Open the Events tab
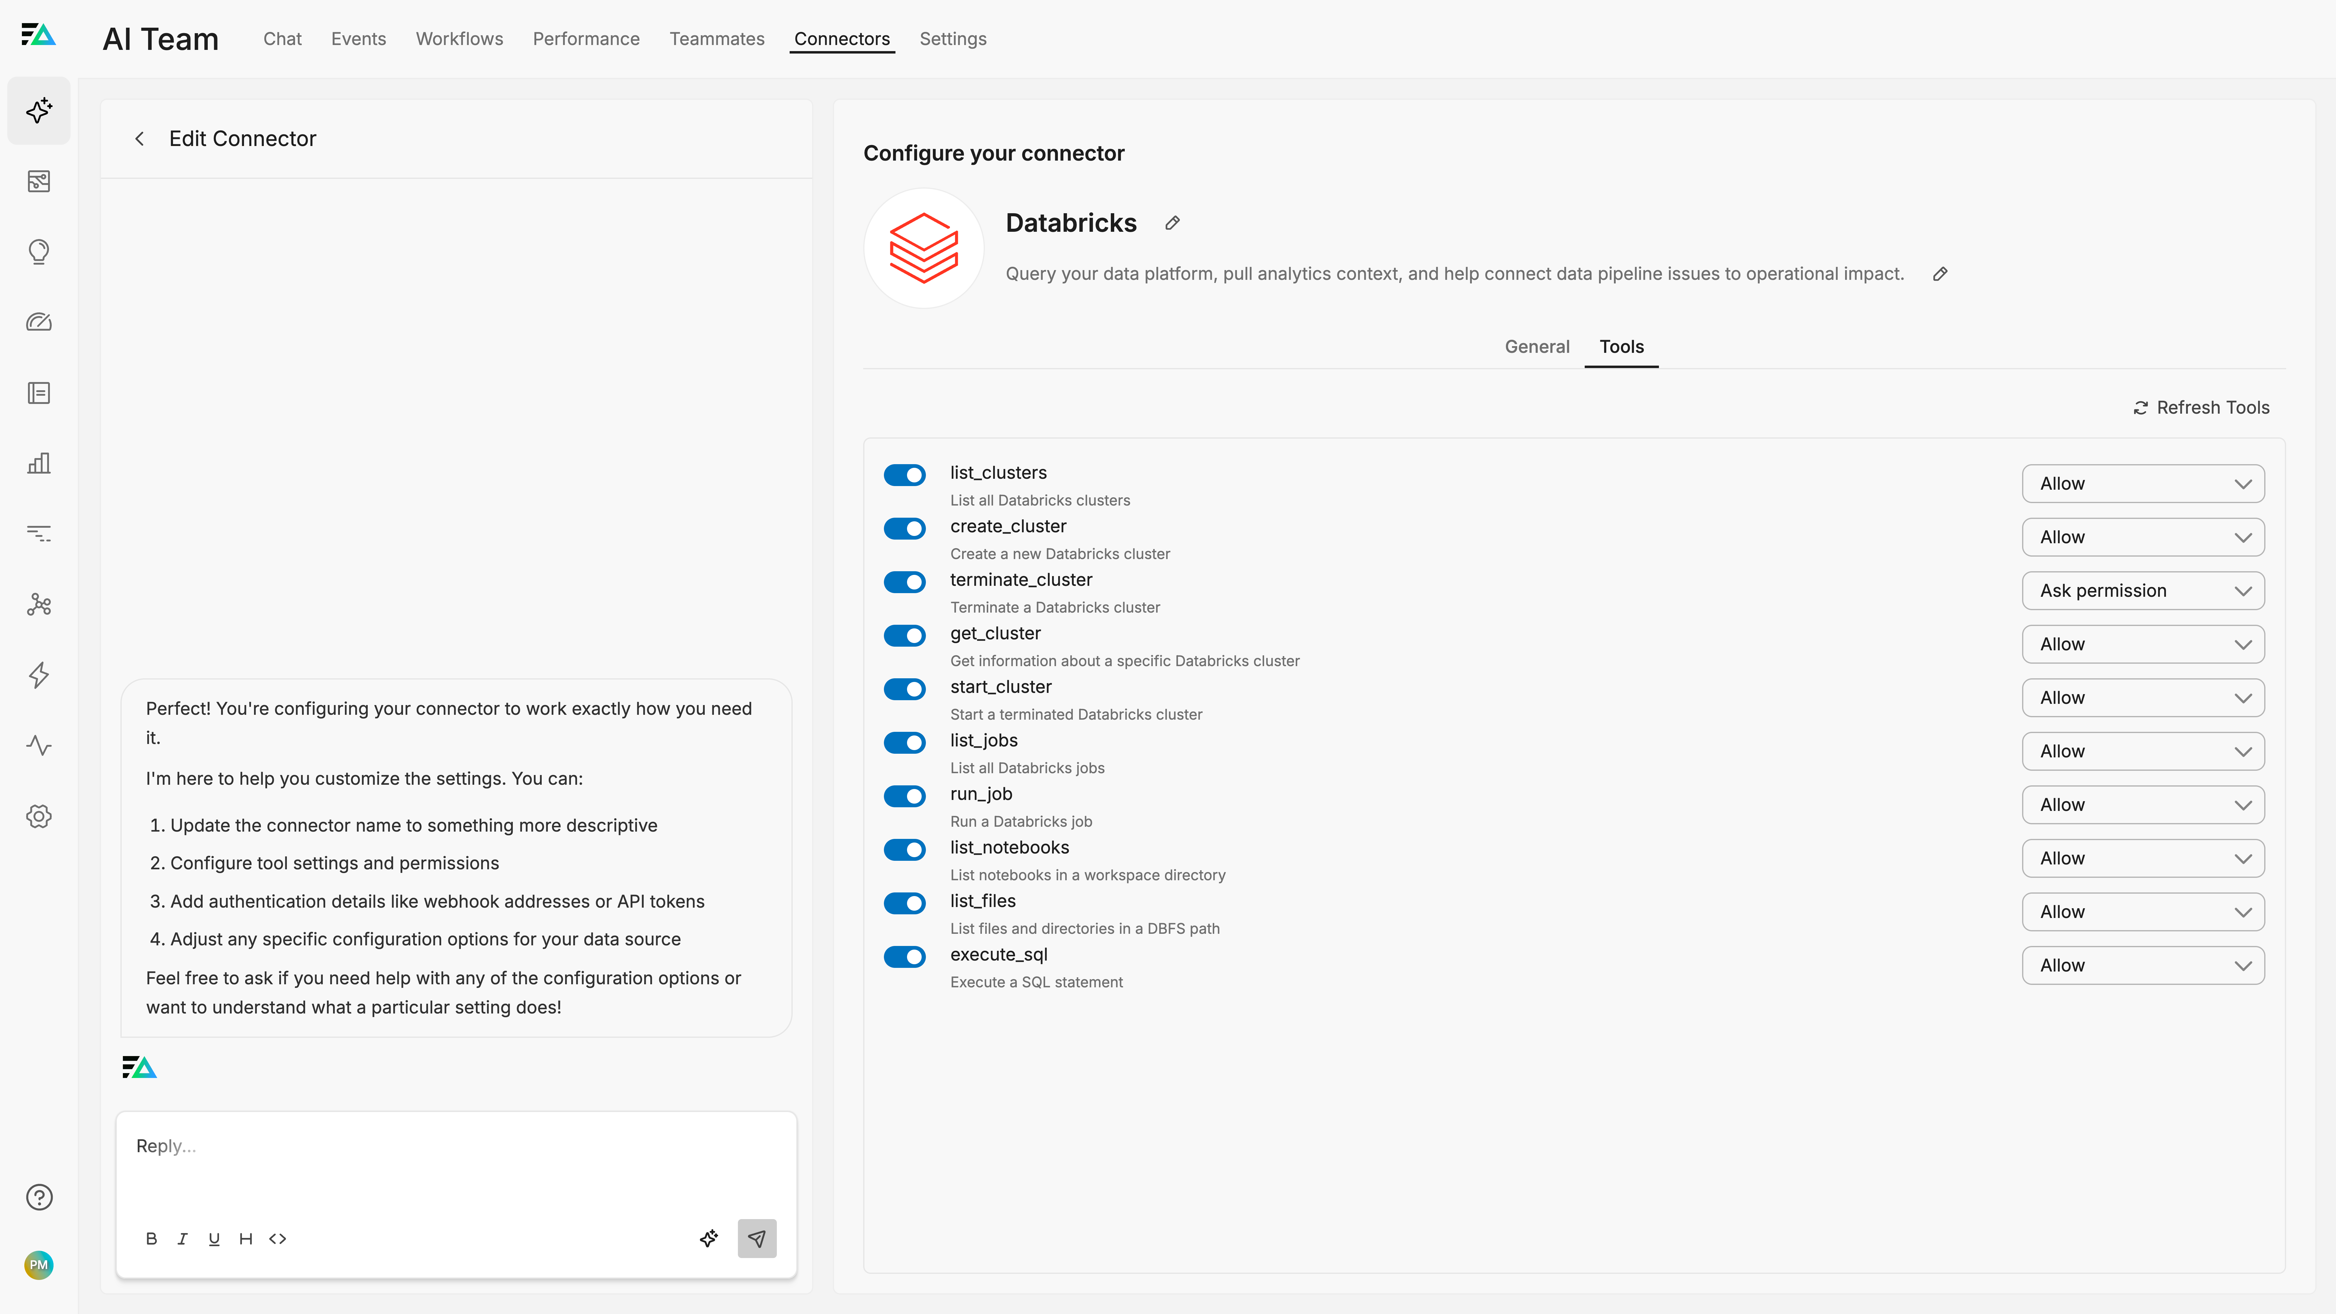 pos(358,39)
